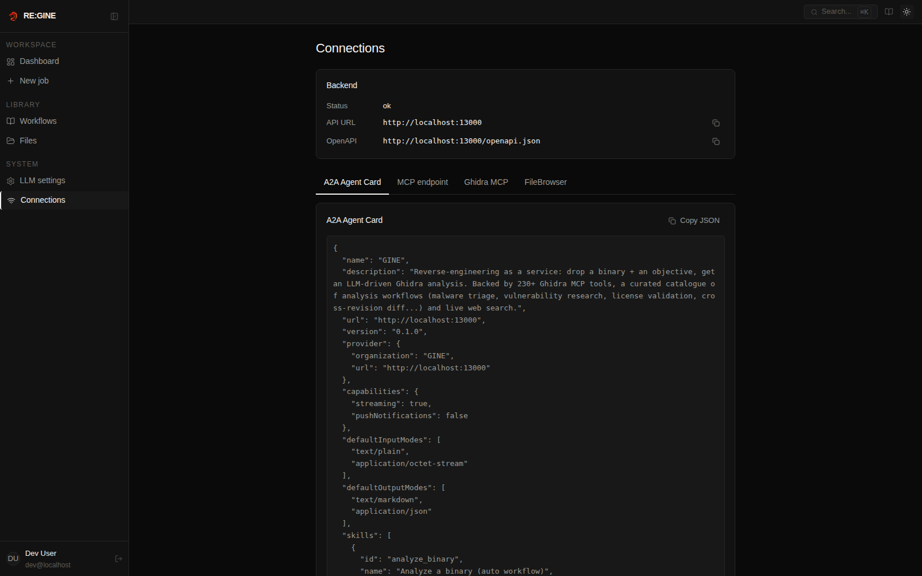
Task: Click the DU user avatar
Action: click(x=13, y=559)
